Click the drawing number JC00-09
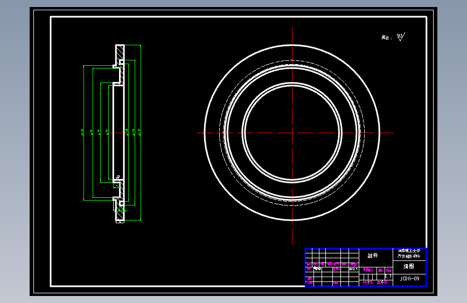Viewport: 467px width, 303px height. (409, 279)
